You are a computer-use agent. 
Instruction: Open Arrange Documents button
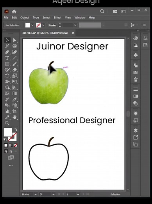[115, 12]
